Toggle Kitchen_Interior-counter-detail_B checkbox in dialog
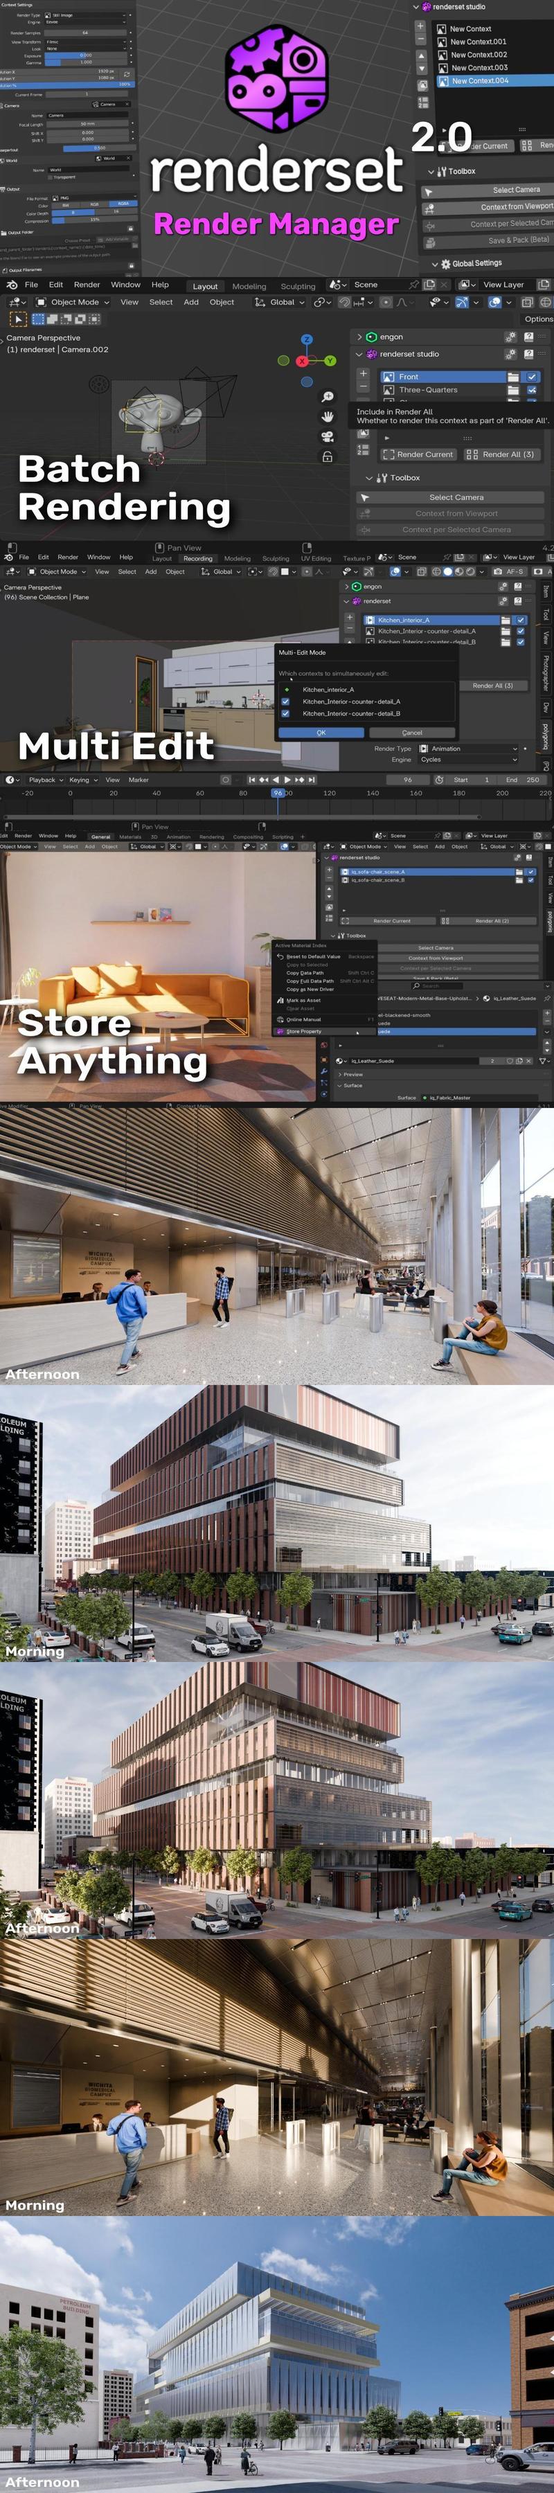 [x=286, y=713]
